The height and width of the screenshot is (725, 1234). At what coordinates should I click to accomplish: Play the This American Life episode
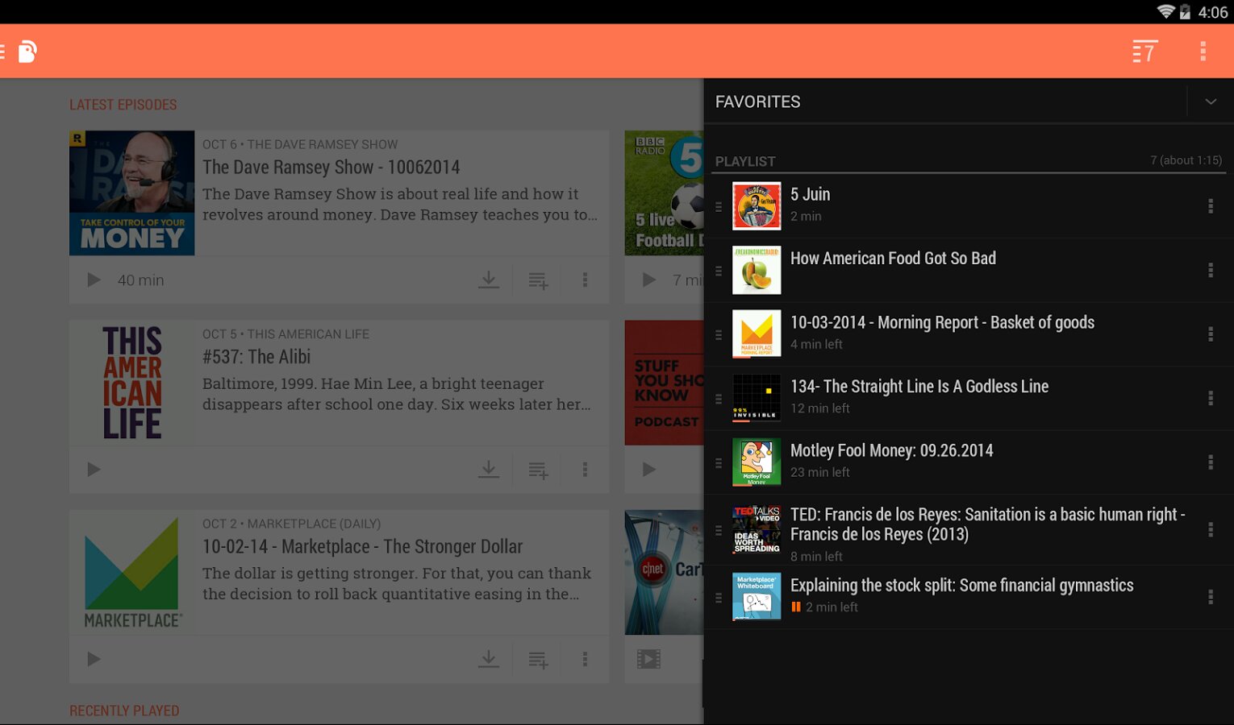coord(94,469)
